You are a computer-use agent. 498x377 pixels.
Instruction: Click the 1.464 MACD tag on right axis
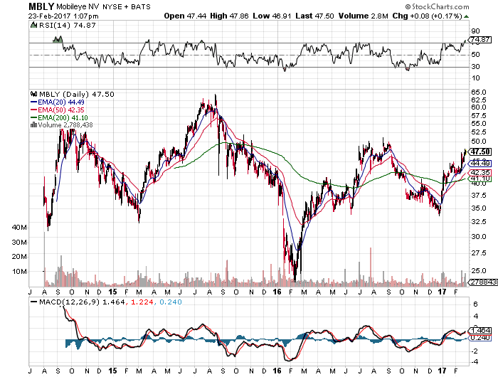[480, 331]
